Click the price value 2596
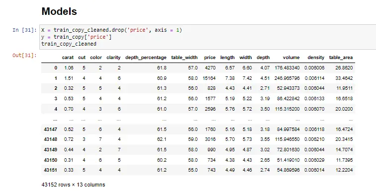The width and height of the screenshot is (376, 191). [x=210, y=109]
